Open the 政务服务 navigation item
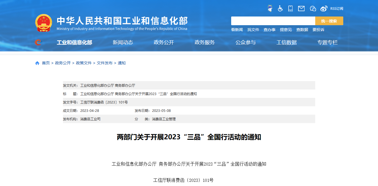Screen dimensions: 378x186 click(205, 43)
